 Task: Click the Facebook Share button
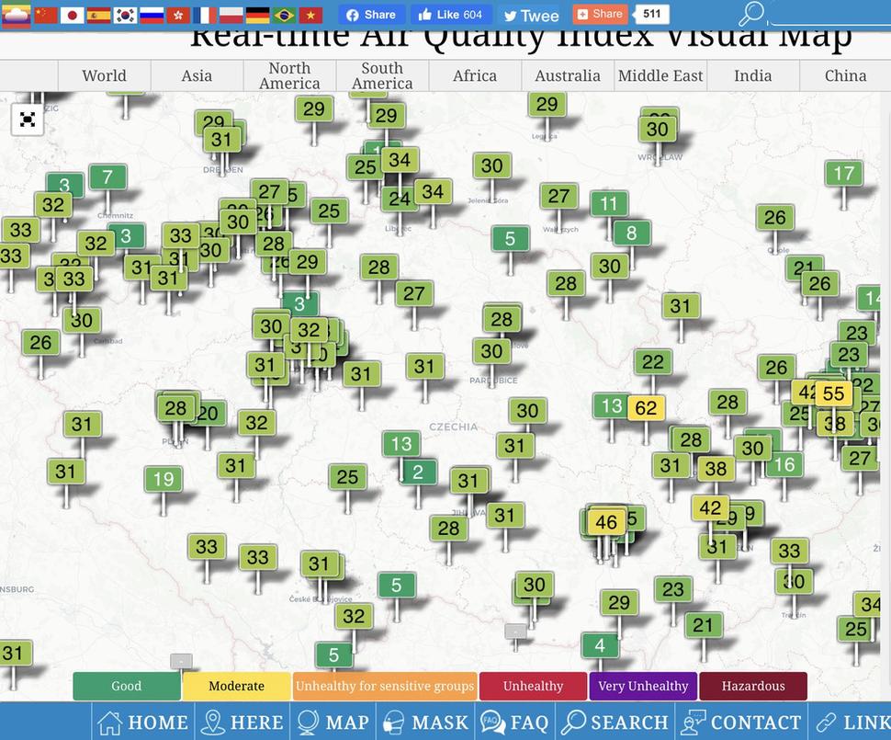[372, 15]
